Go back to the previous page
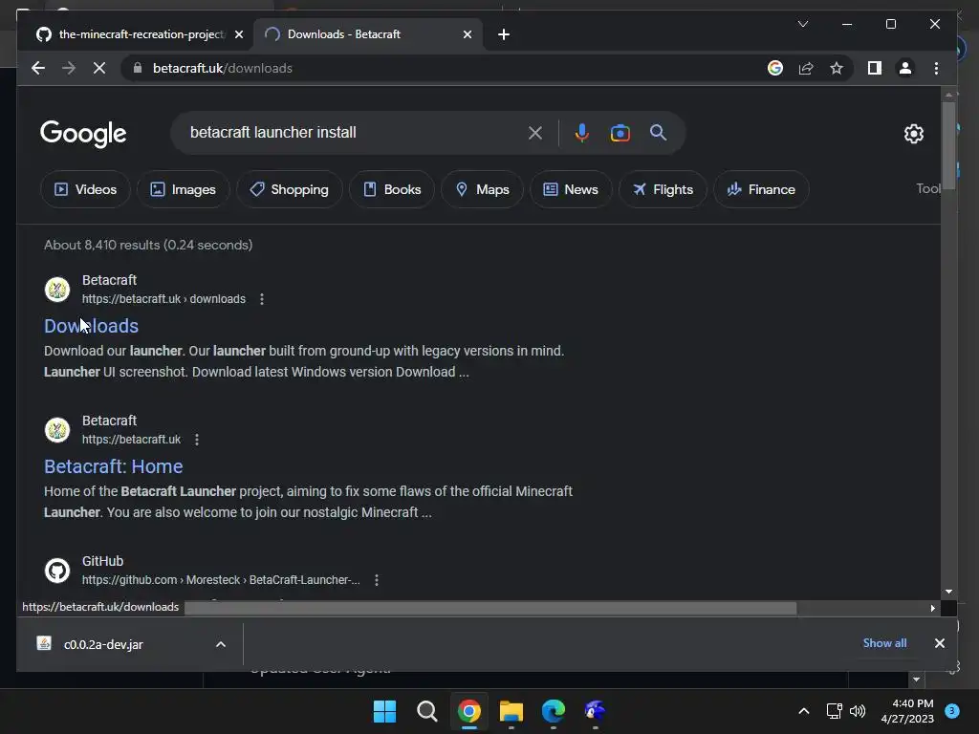This screenshot has height=734, width=979. point(38,68)
